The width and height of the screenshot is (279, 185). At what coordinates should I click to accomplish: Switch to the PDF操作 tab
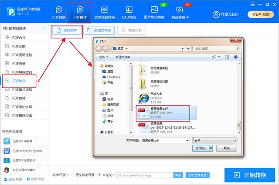pyautogui.click(x=80, y=13)
